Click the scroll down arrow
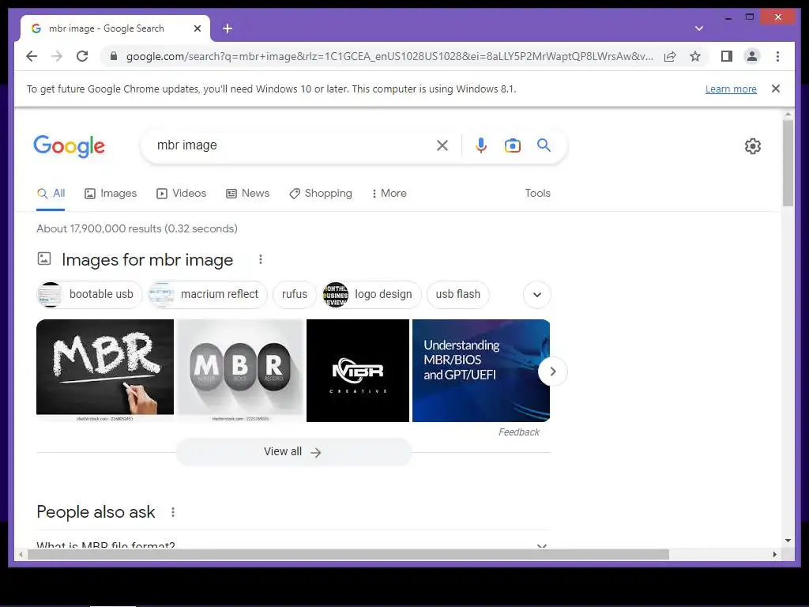The height and width of the screenshot is (607, 809). tap(788, 541)
